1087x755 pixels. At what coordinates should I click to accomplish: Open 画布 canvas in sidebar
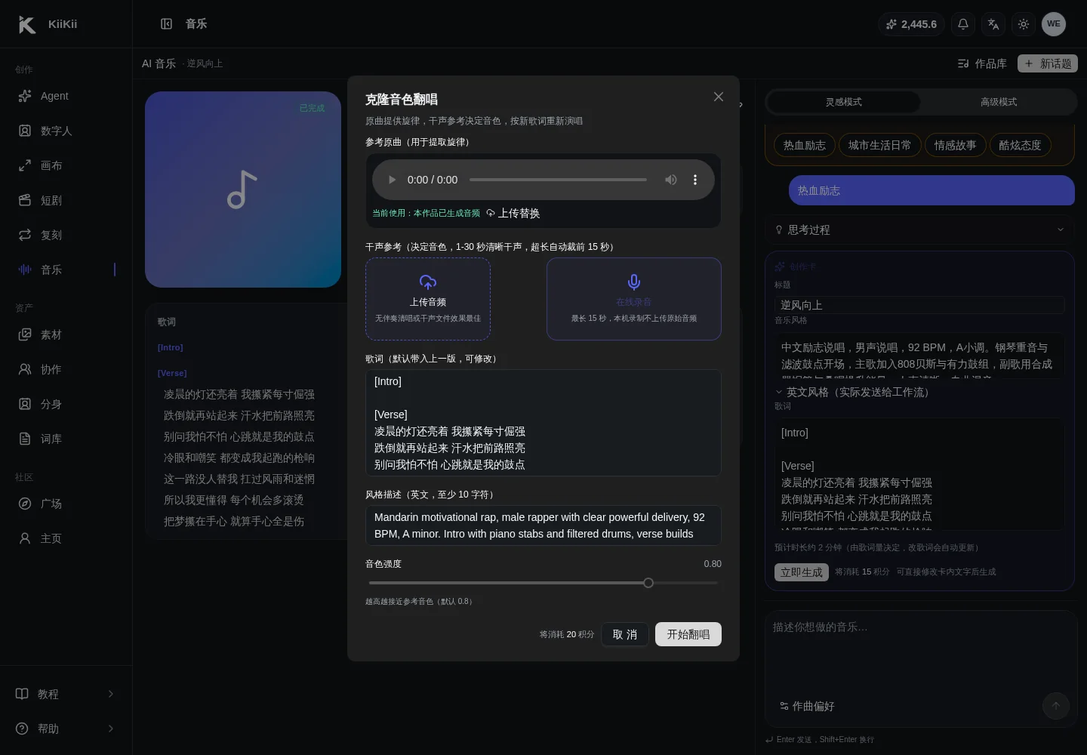[x=66, y=165]
